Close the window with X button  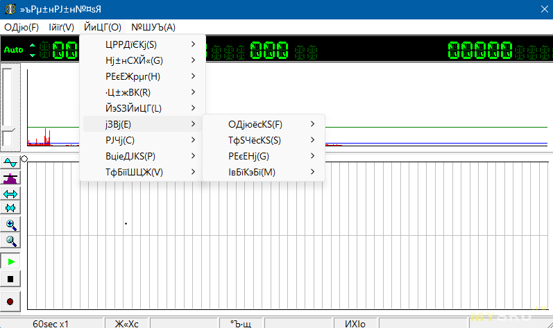click(545, 9)
